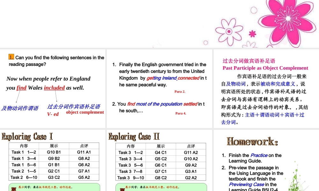Click the "G2 A2" cell
This screenshot has height=191, width=319.
click(x=191, y=178)
